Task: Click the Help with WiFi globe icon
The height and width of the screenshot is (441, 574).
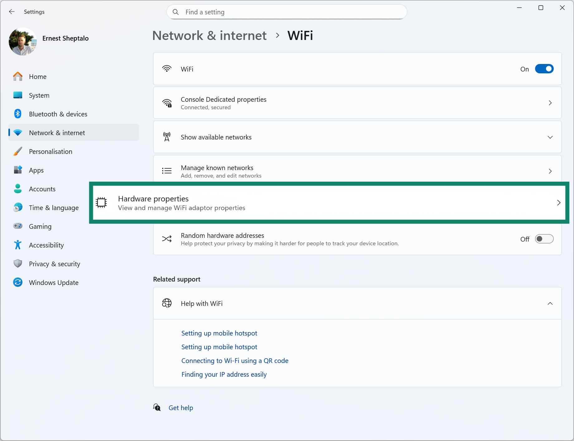Action: click(167, 303)
